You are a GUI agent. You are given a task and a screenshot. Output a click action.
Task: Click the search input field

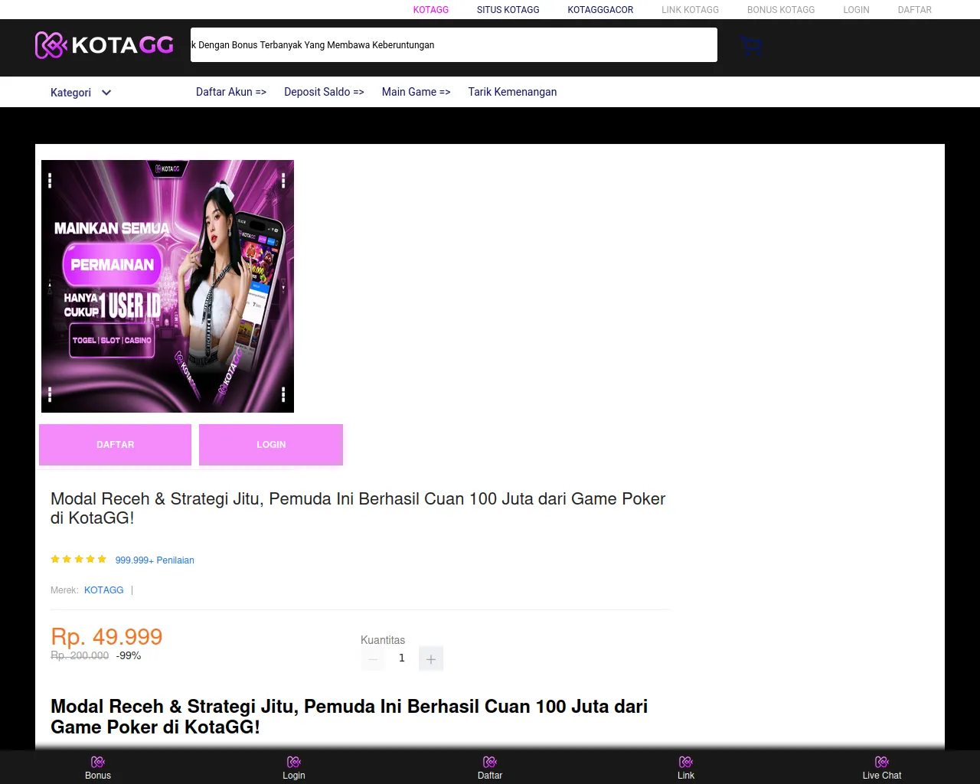(x=453, y=45)
